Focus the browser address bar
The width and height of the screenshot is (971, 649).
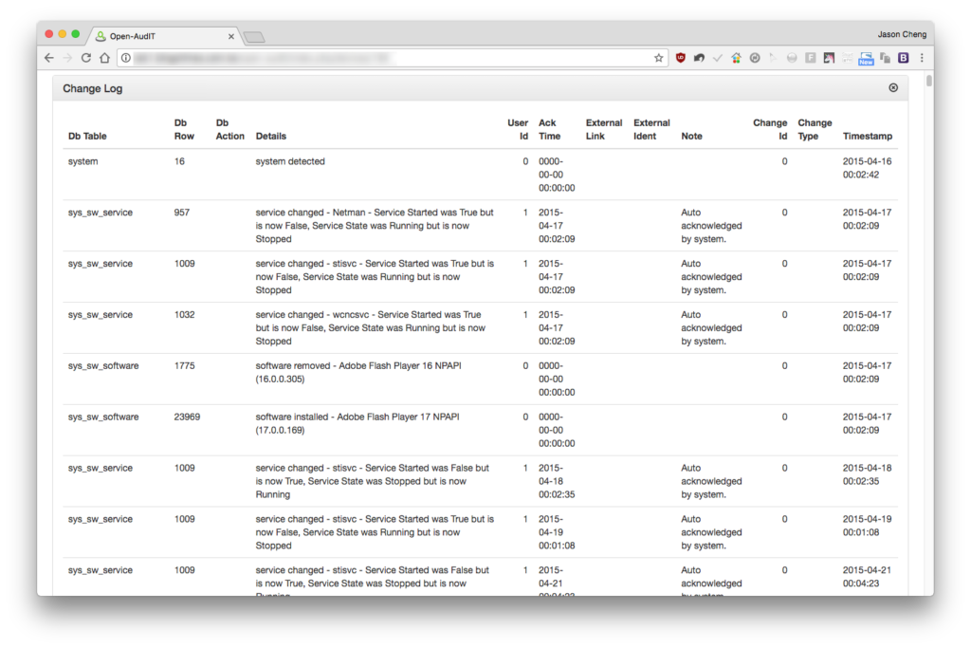pyautogui.click(x=390, y=58)
